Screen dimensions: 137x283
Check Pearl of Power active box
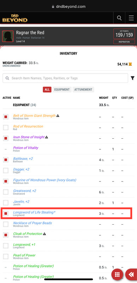[x=6, y=256]
